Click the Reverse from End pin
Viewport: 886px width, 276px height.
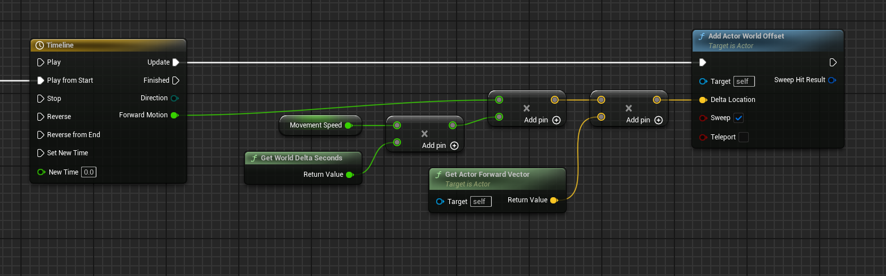tap(40, 135)
